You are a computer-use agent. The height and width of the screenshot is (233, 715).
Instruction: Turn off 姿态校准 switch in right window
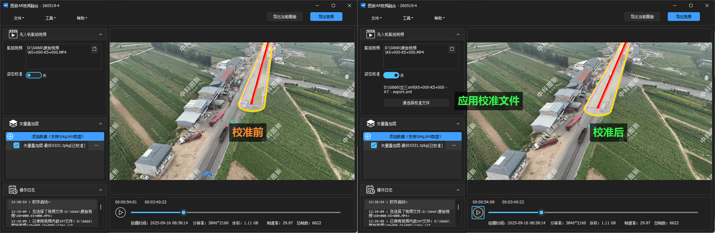(x=391, y=75)
